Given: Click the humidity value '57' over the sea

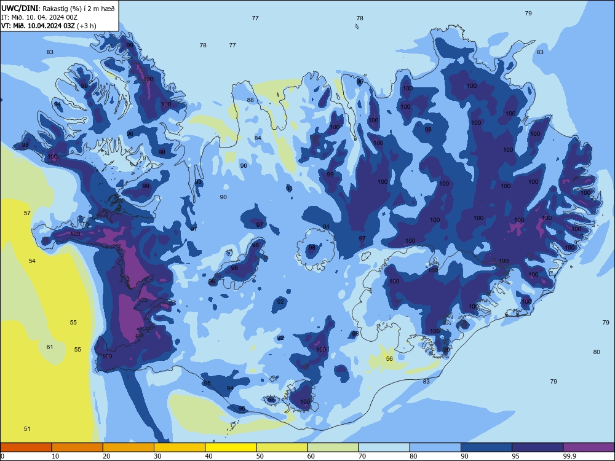Looking at the screenshot, I should [x=27, y=213].
